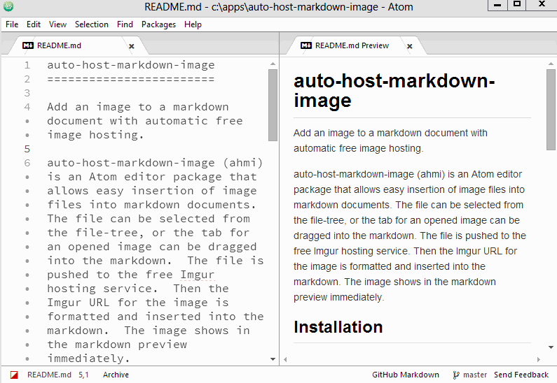The width and height of the screenshot is (557, 383).
Task: Click the editor vertical scrollbar thumb
Action: tap(273, 106)
